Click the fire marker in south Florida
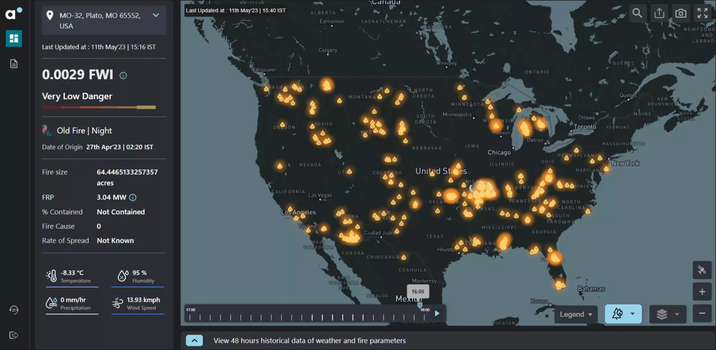The height and width of the screenshot is (350, 716). (x=560, y=285)
